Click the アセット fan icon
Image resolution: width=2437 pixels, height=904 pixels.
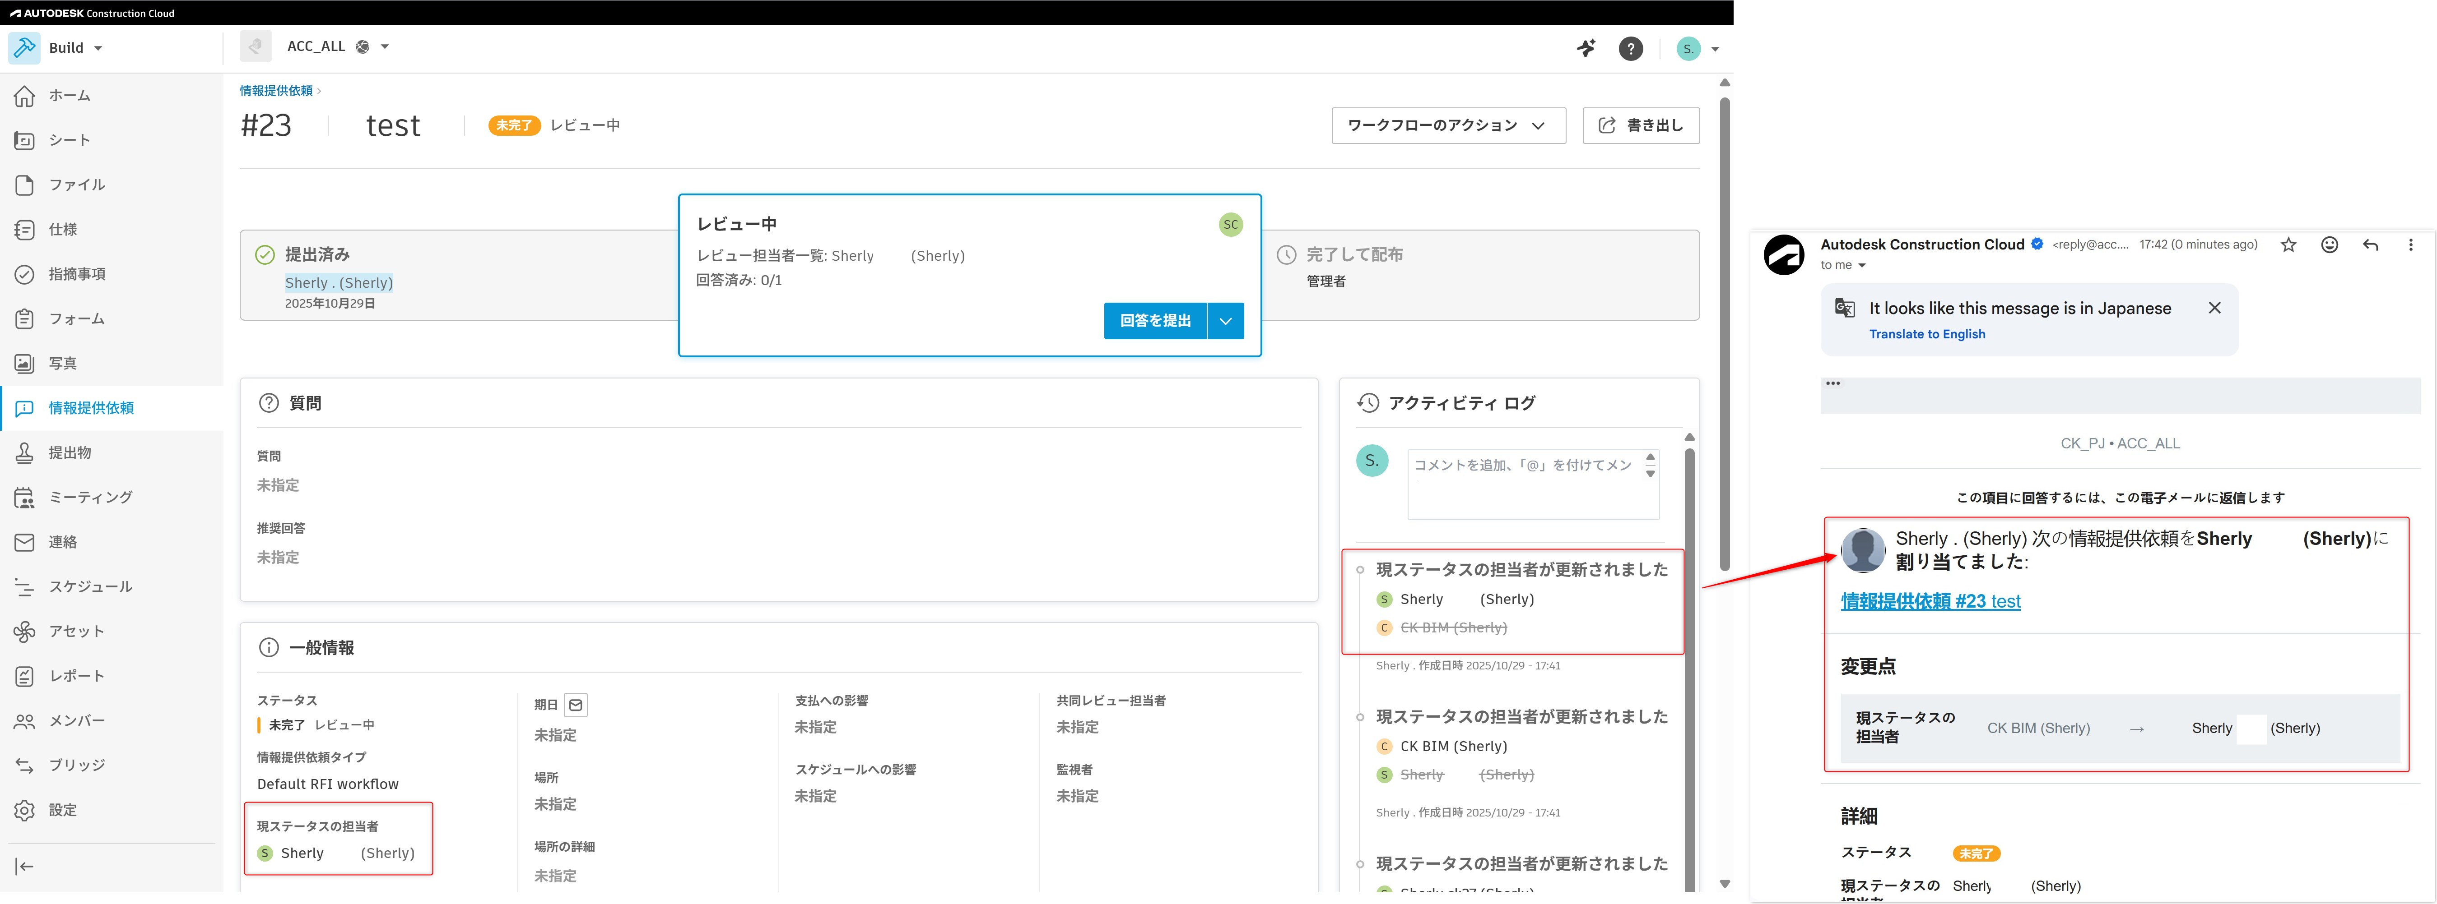click(24, 631)
